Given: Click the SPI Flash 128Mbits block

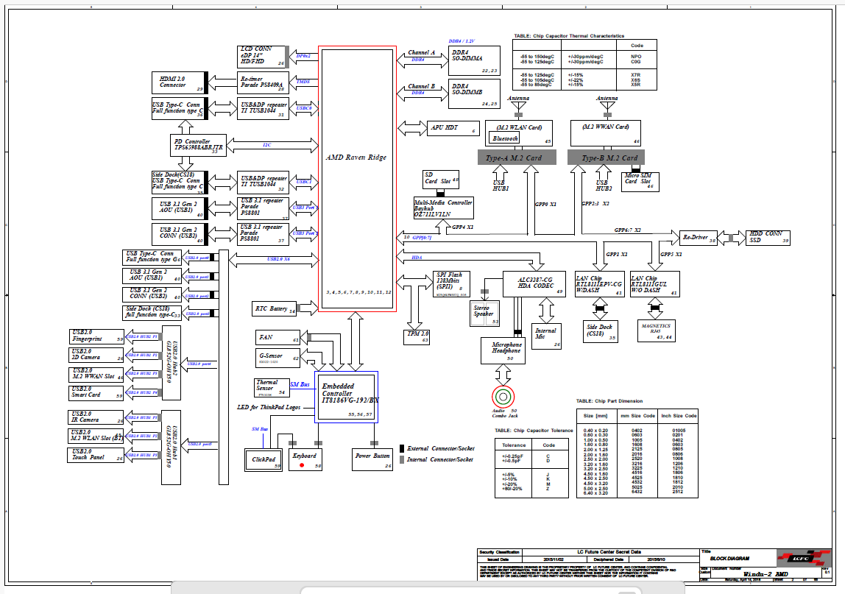Looking at the screenshot, I should (452, 284).
